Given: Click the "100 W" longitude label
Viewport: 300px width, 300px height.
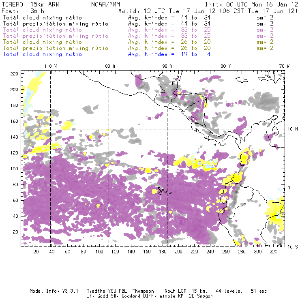Looking at the screenshot, I should click(x=109, y=66).
